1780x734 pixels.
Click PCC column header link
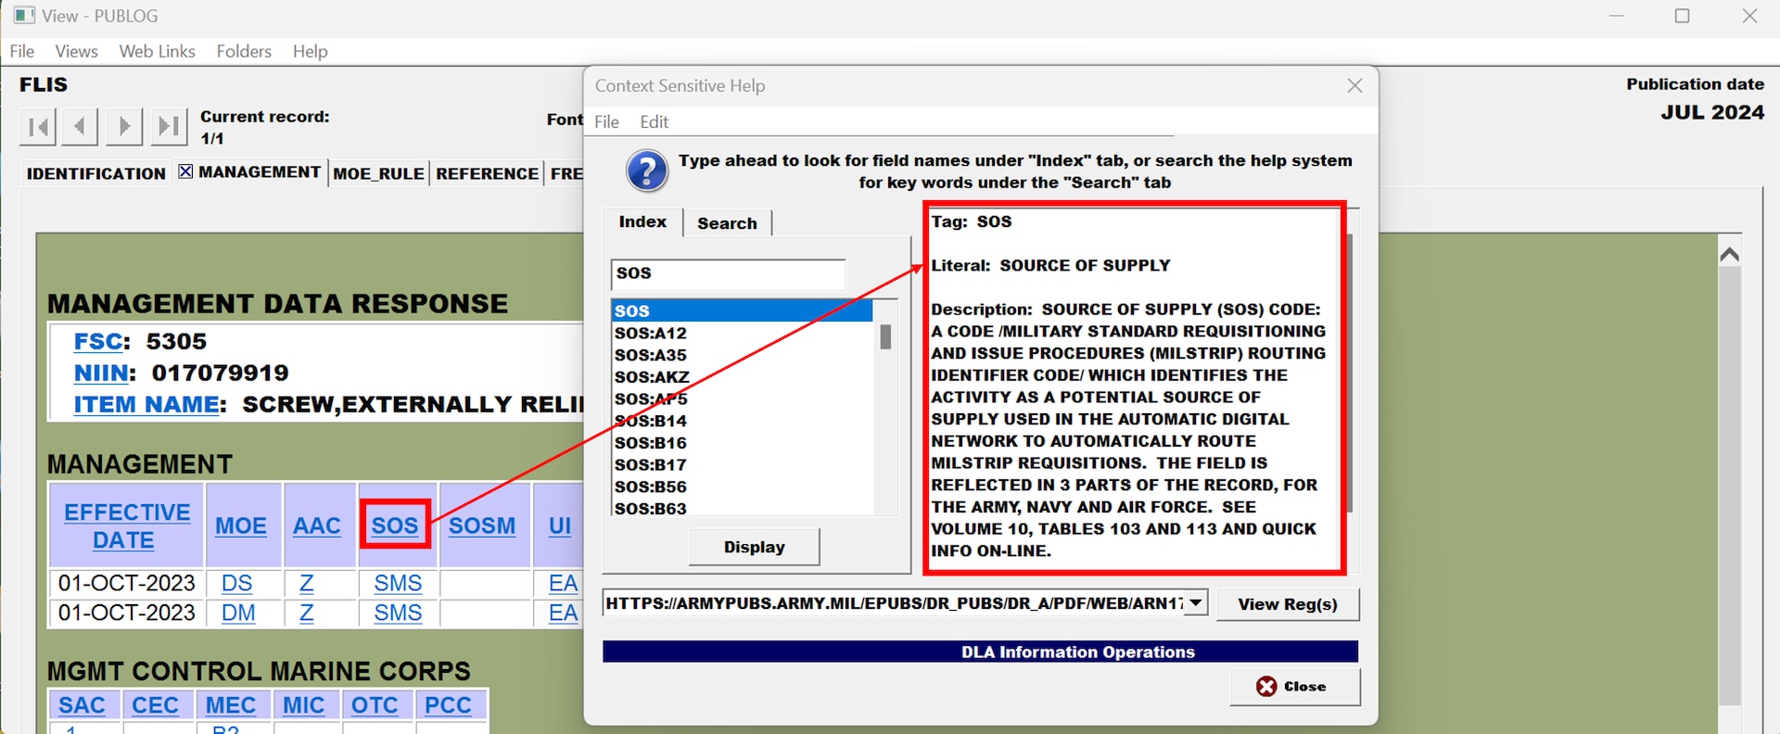coord(448,705)
